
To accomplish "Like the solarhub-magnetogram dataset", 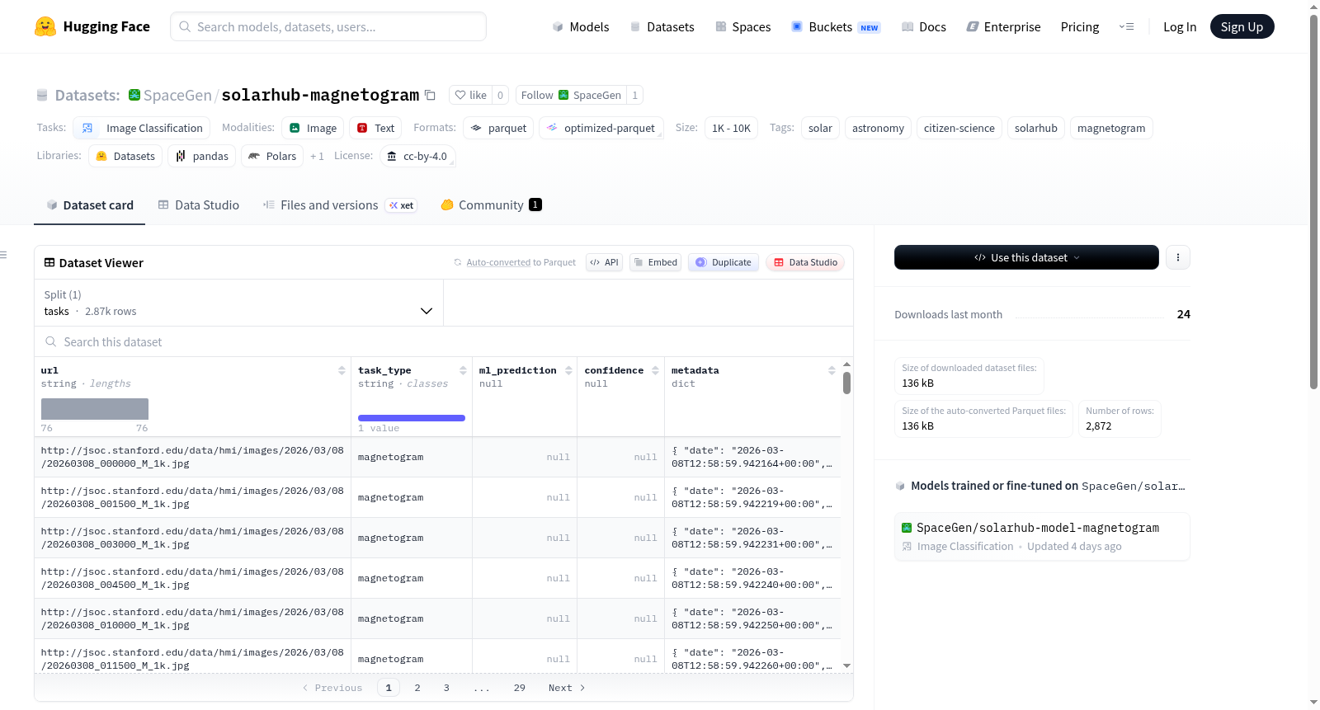I will coord(471,95).
